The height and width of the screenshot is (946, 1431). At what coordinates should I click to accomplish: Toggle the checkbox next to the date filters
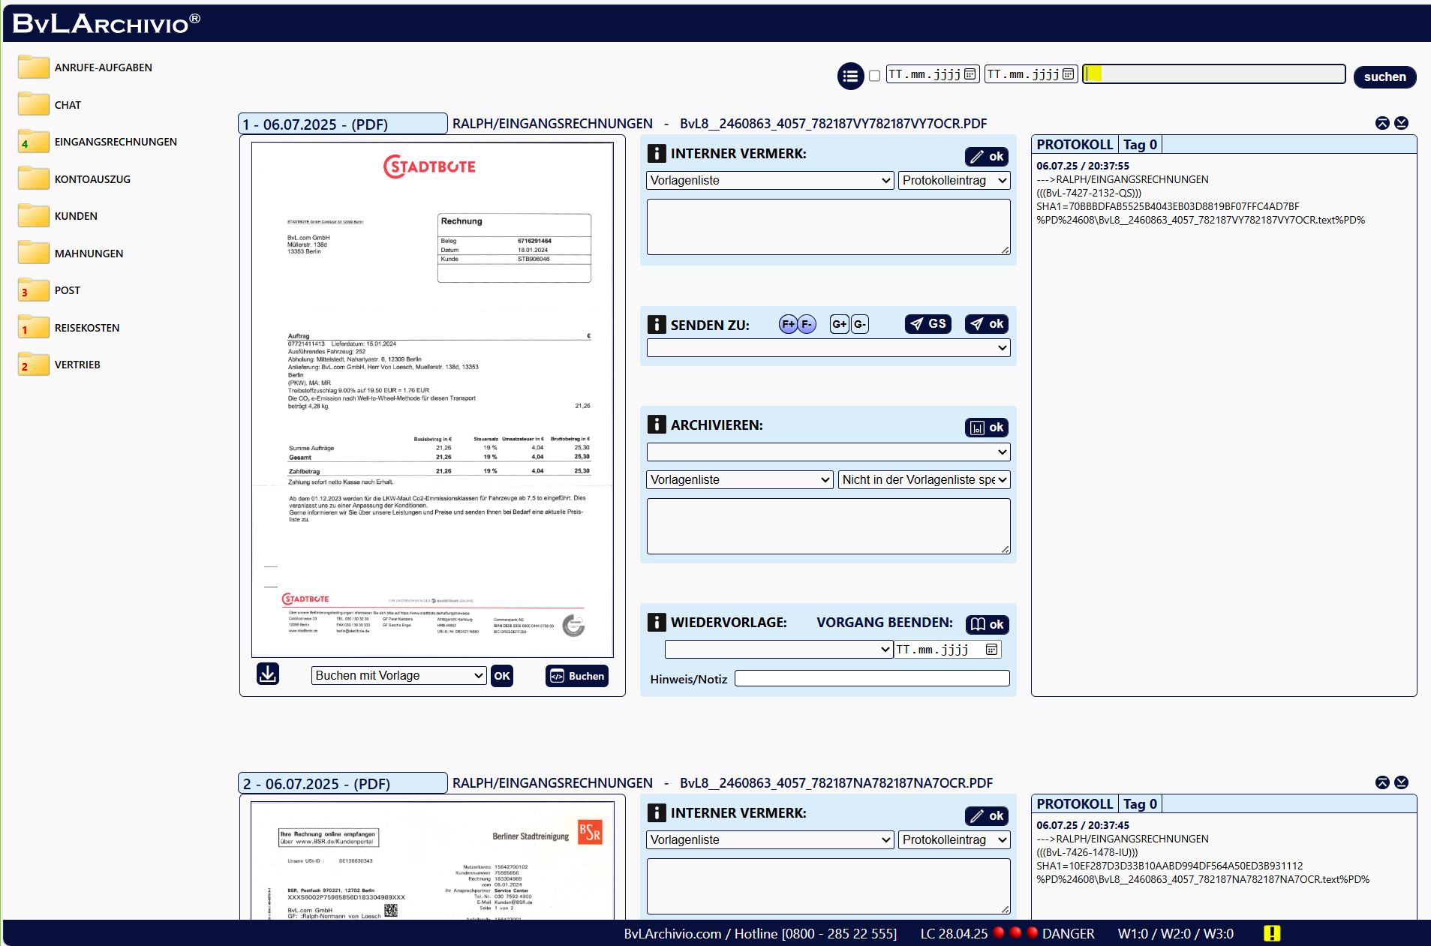874,76
